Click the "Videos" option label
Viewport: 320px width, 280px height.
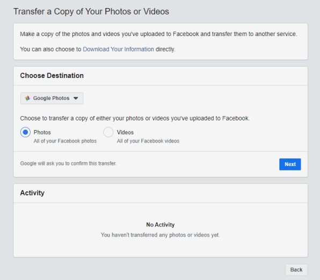[125, 132]
